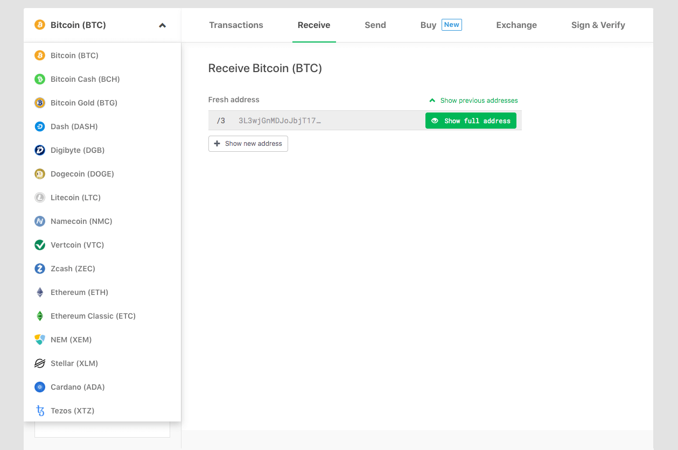Click the Bitcoin (BTC) coin icon in list
The width and height of the screenshot is (678, 450).
[40, 55]
